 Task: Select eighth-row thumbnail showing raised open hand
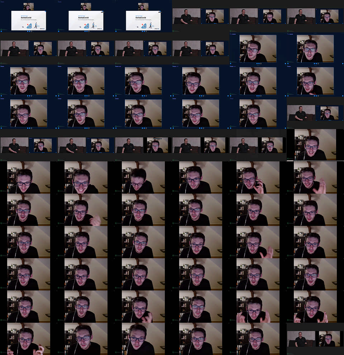pos(258,242)
